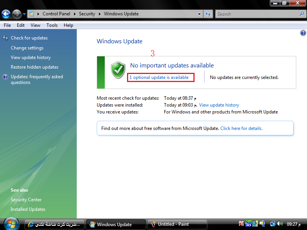Screen dimensions: 307x230
Task: Click the taskbar clock showing 09:27
Action: 294,224
